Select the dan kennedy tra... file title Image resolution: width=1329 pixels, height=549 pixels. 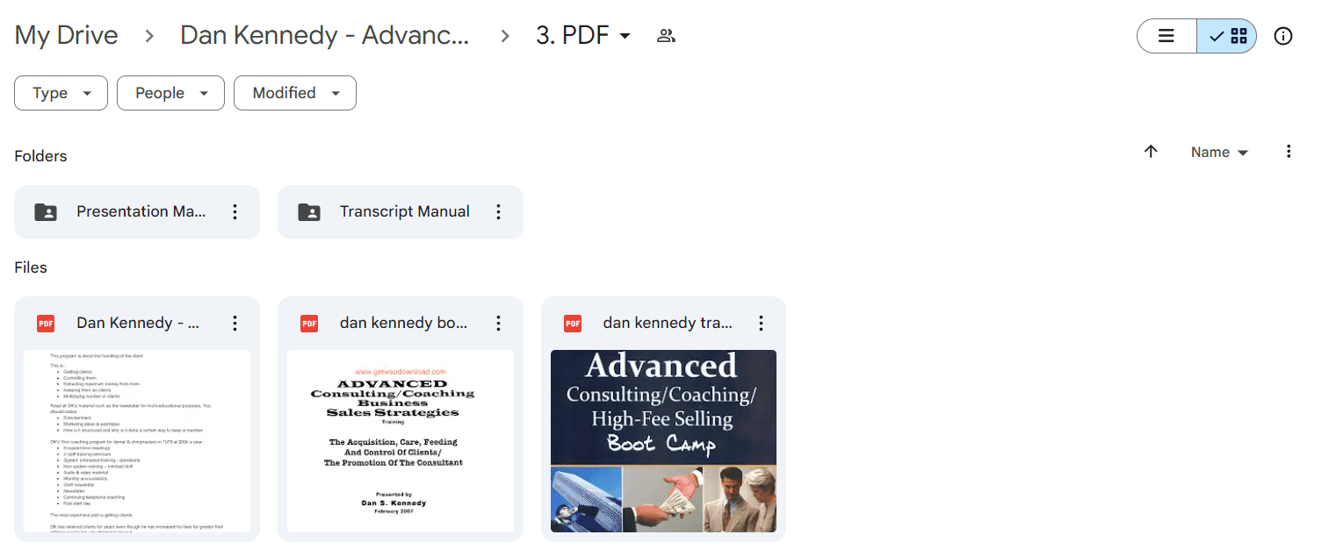(x=668, y=323)
